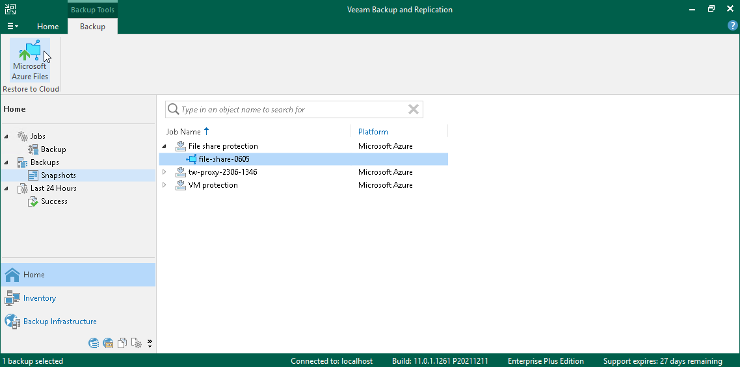Click Microsoft Azure in VM protection row
740x367 pixels.
point(385,185)
